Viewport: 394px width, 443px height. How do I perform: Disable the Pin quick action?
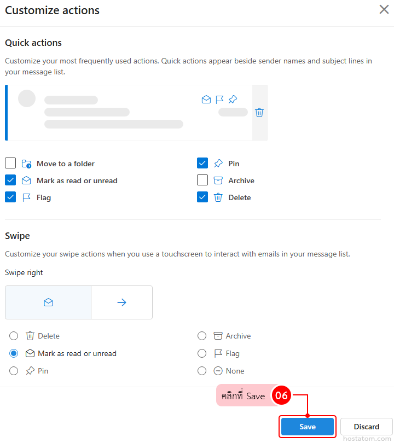(x=202, y=163)
